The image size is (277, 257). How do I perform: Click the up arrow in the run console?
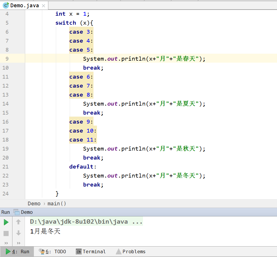[x=18, y=222]
